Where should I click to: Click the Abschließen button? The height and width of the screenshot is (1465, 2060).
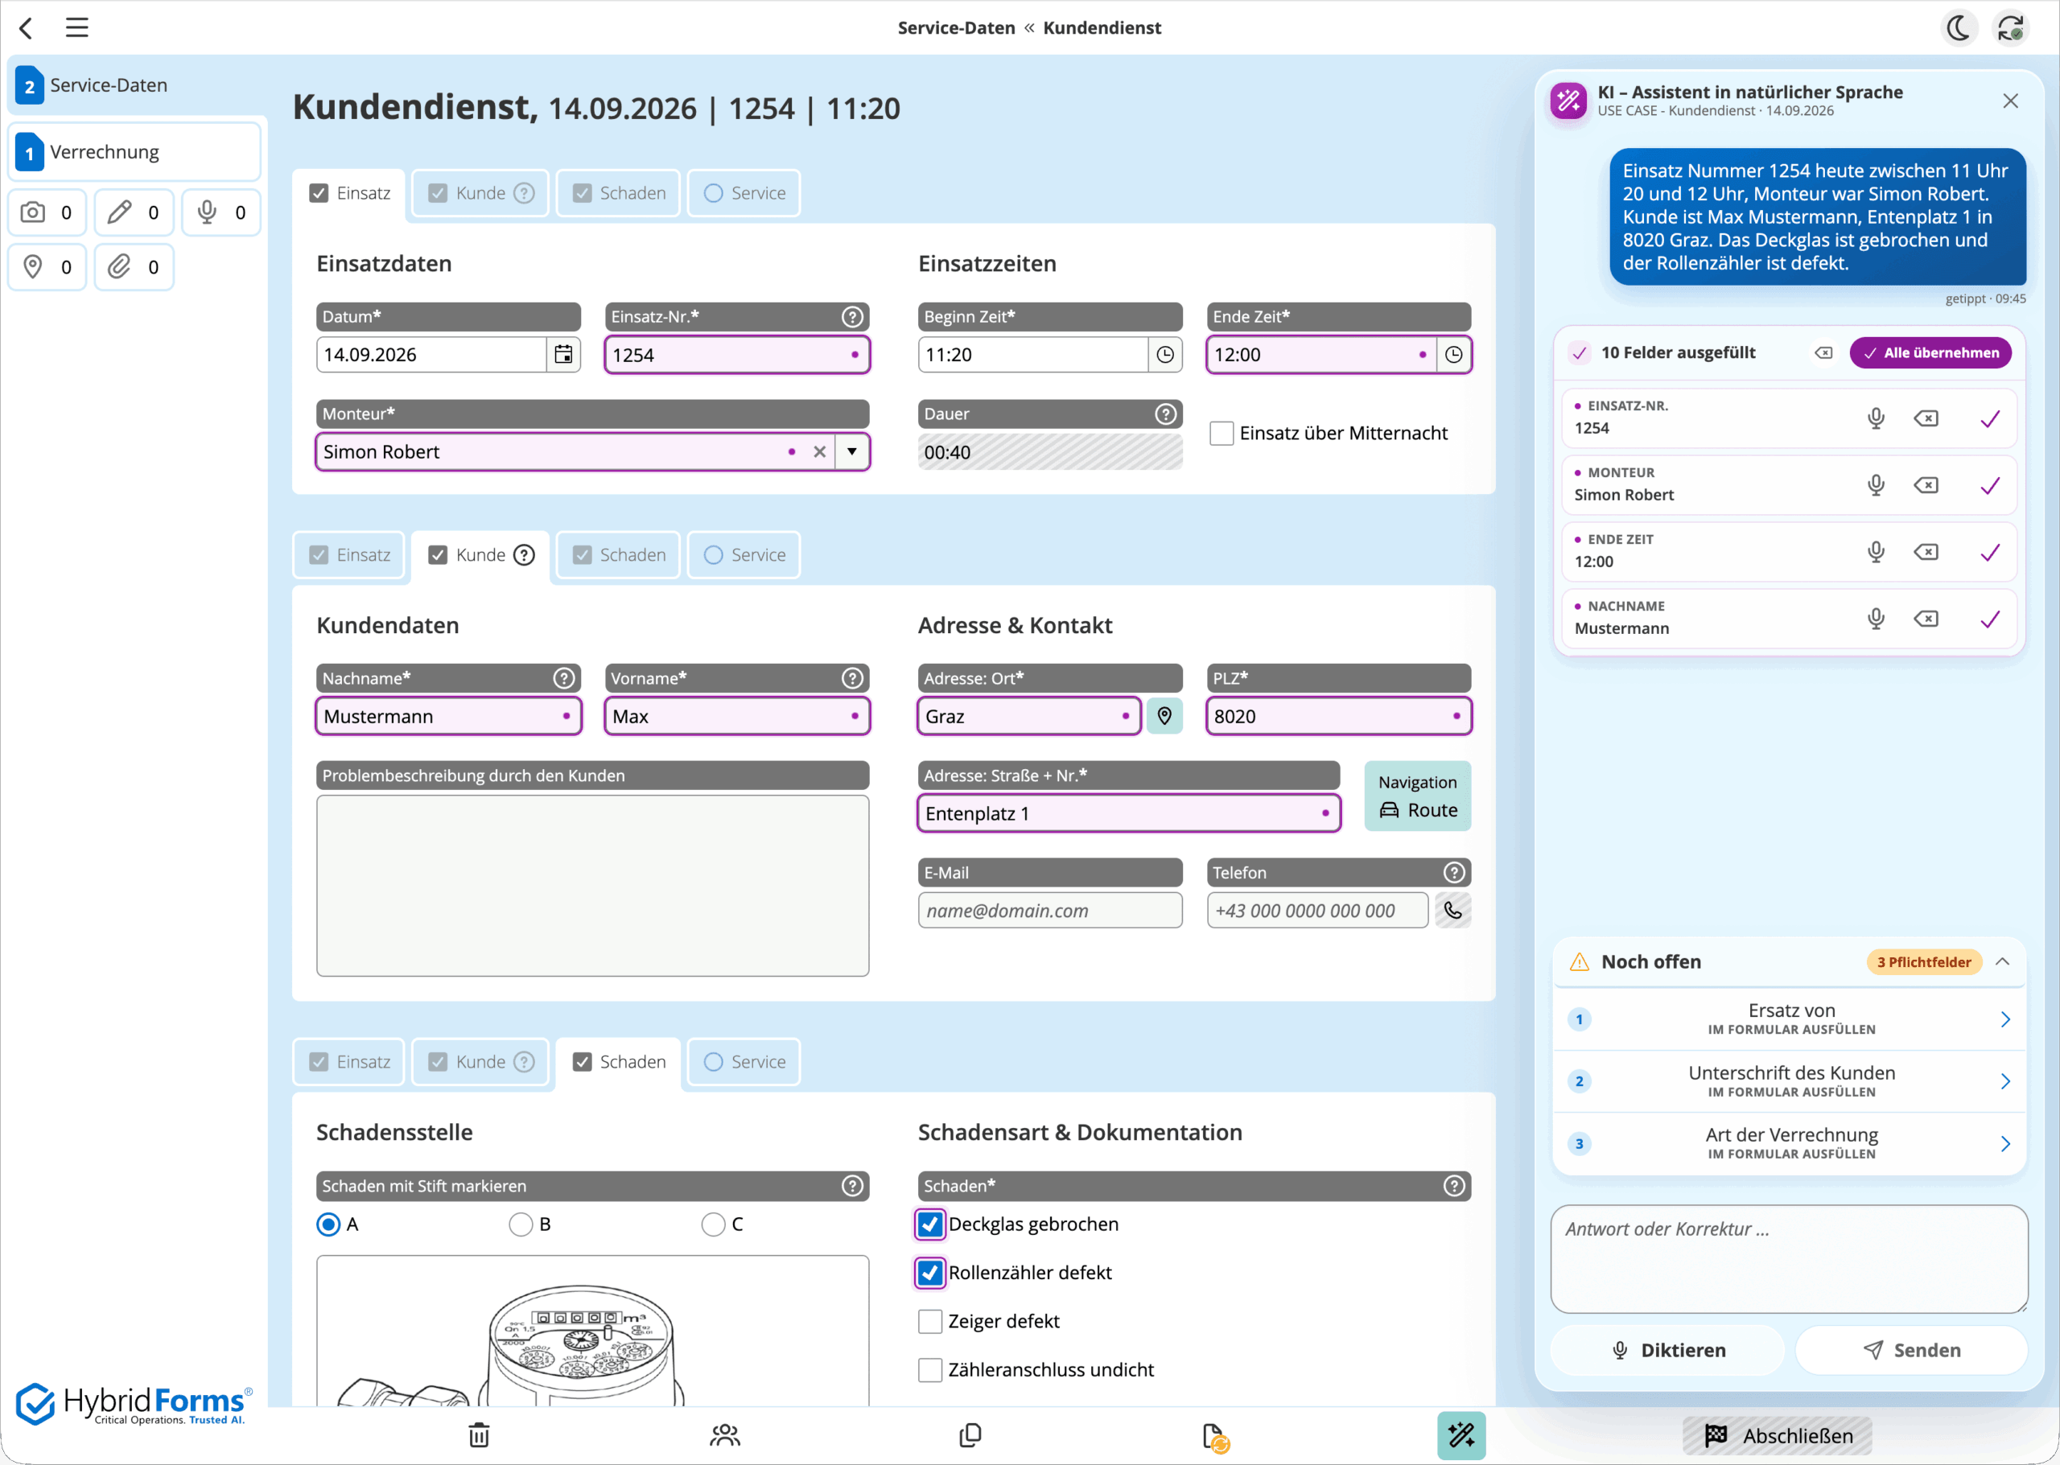tap(1777, 1435)
